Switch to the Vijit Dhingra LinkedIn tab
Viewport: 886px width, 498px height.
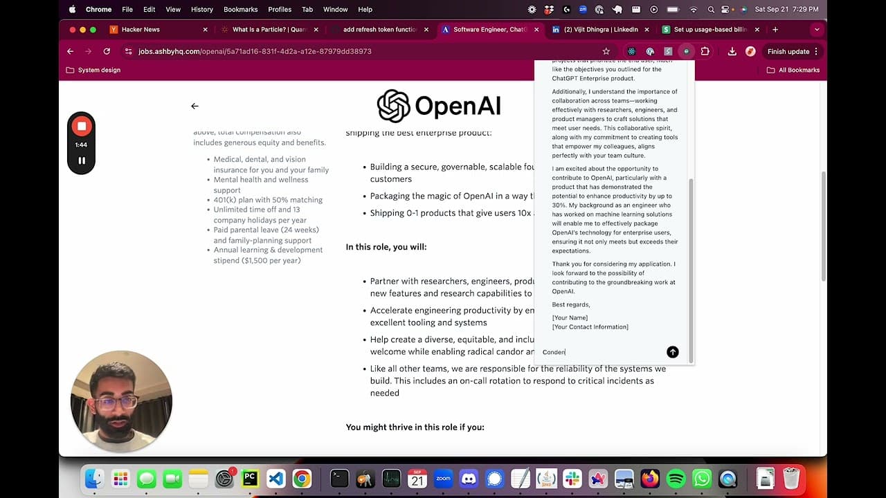(x=602, y=30)
